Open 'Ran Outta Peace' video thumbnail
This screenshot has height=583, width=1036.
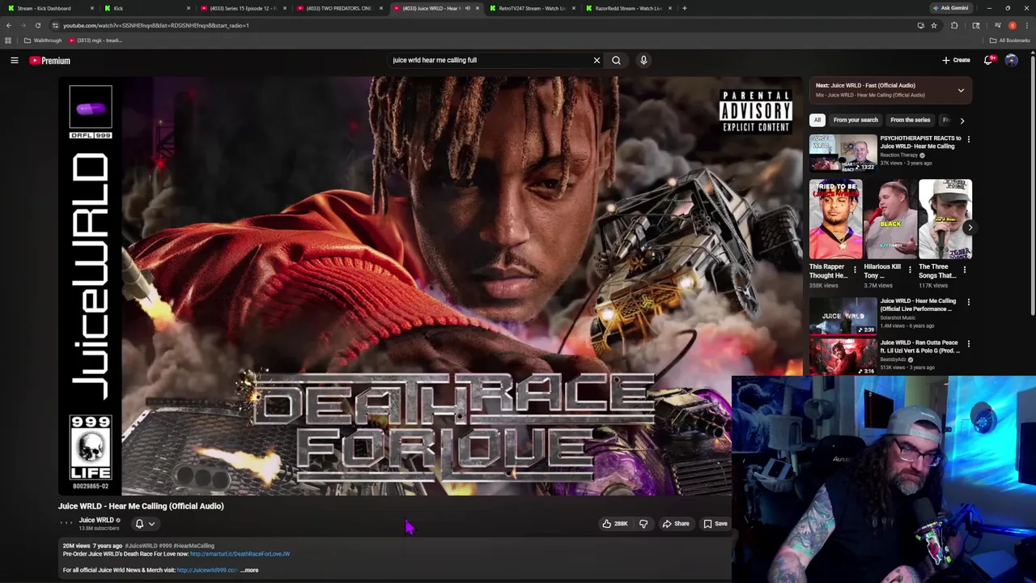pyautogui.click(x=843, y=357)
